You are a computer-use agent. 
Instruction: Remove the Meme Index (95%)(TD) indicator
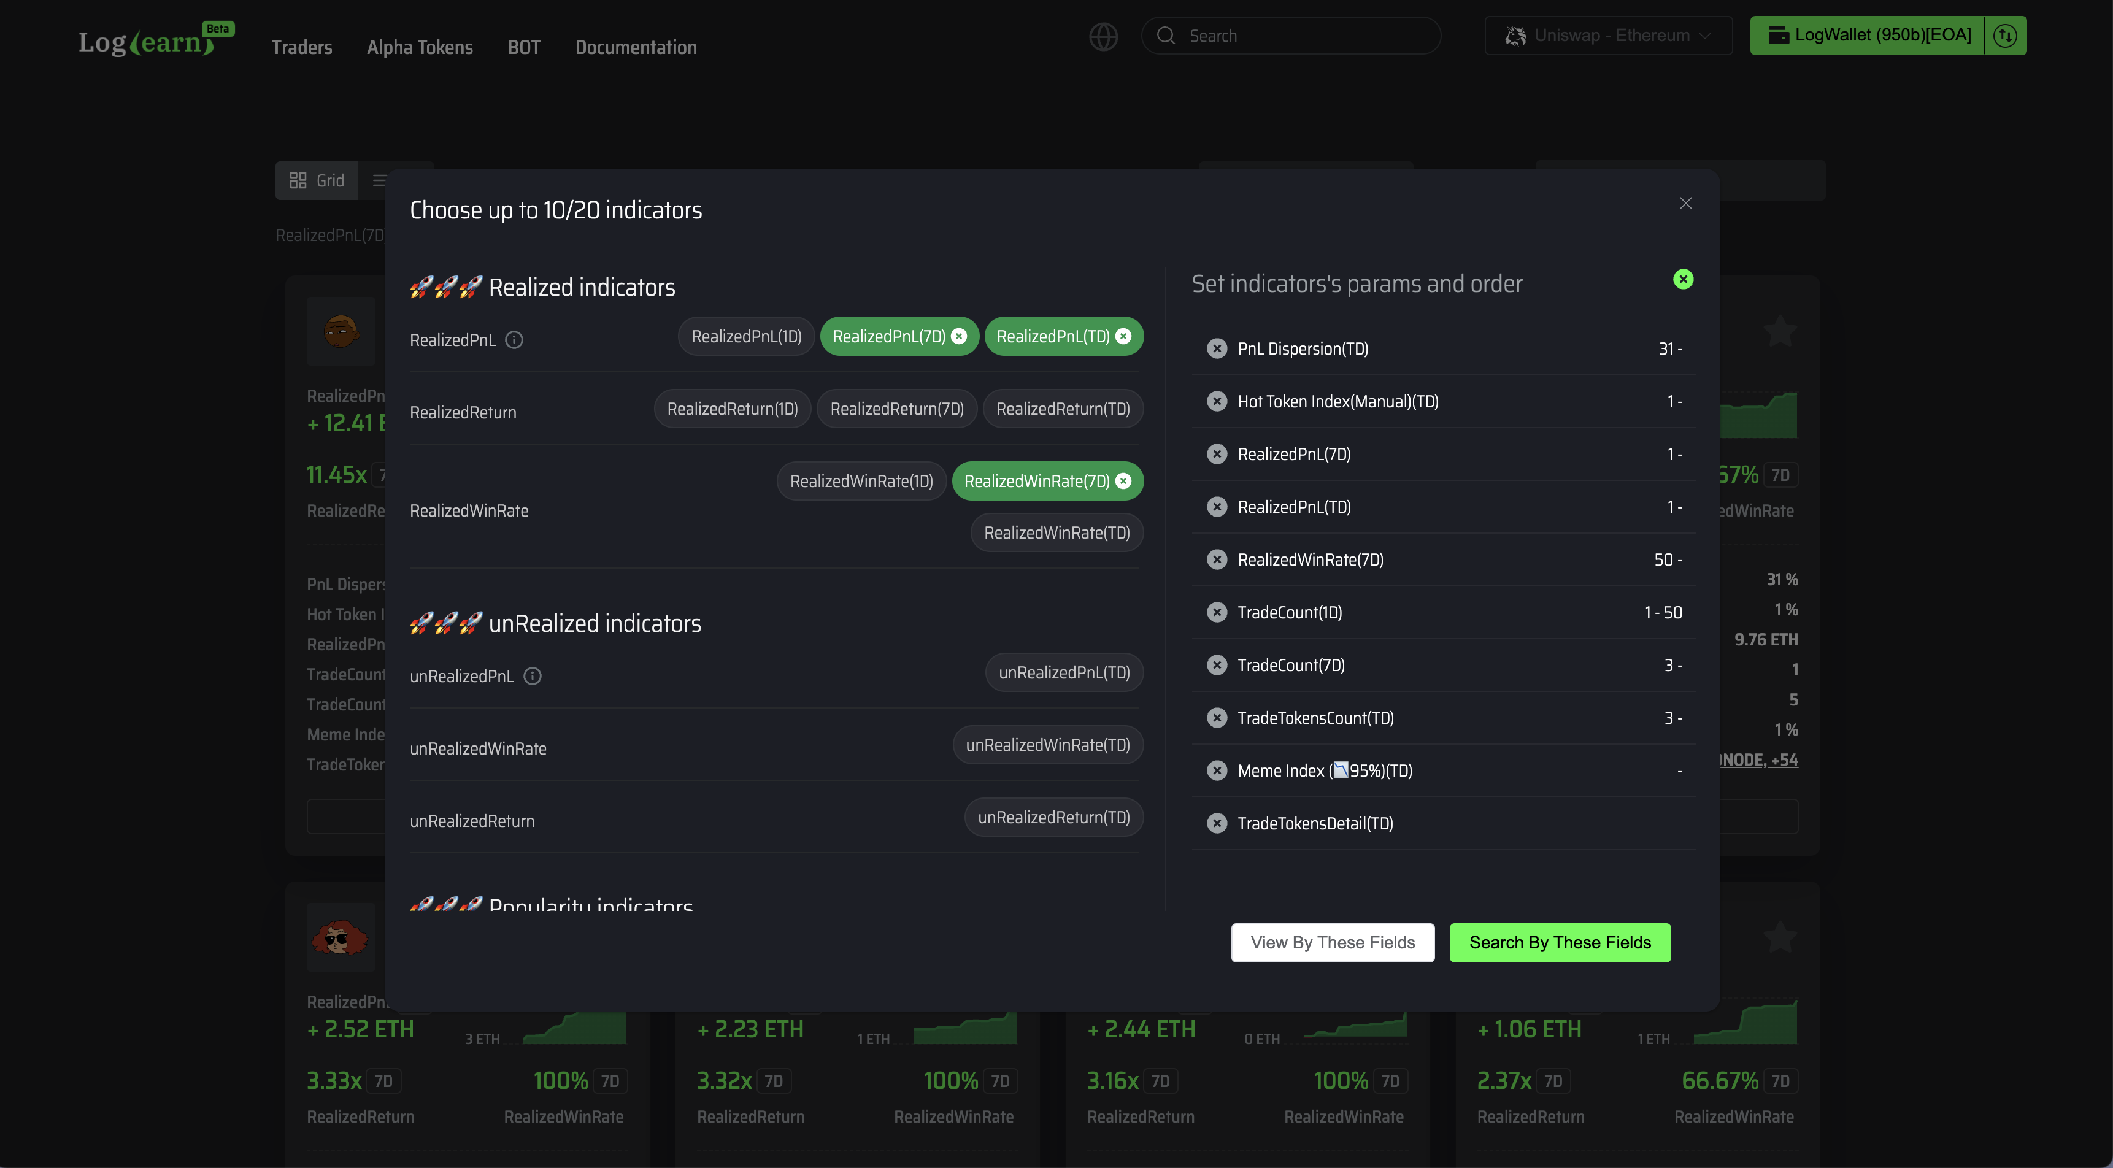pyautogui.click(x=1217, y=770)
